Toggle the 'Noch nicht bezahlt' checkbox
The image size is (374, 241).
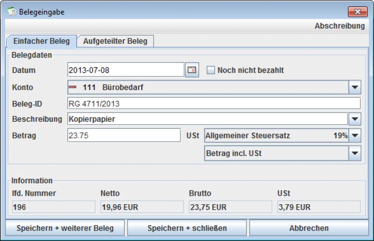coord(210,70)
